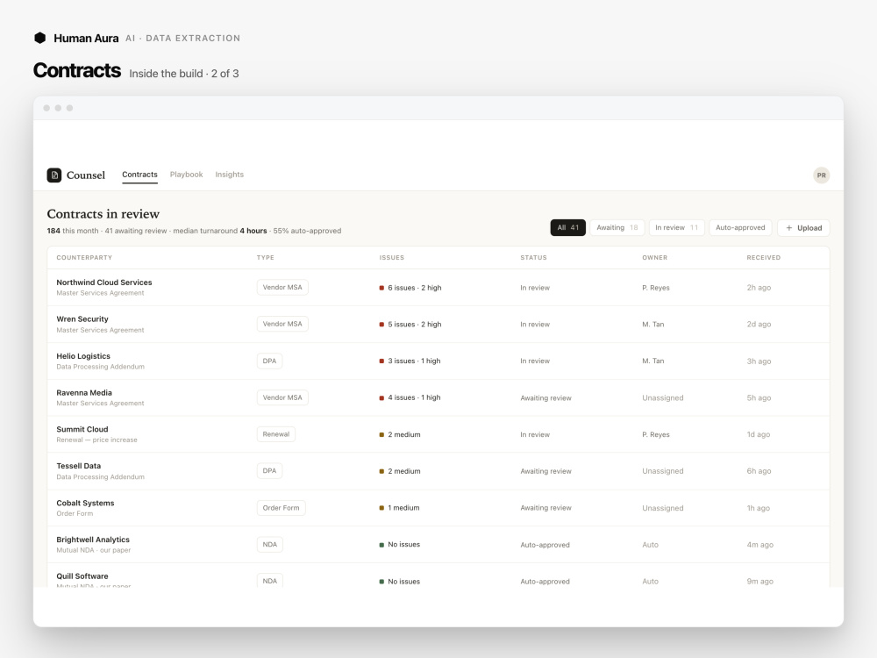Viewport: 877px width, 658px height.
Task: Open Summit Cloud renewal
Action: (438, 434)
